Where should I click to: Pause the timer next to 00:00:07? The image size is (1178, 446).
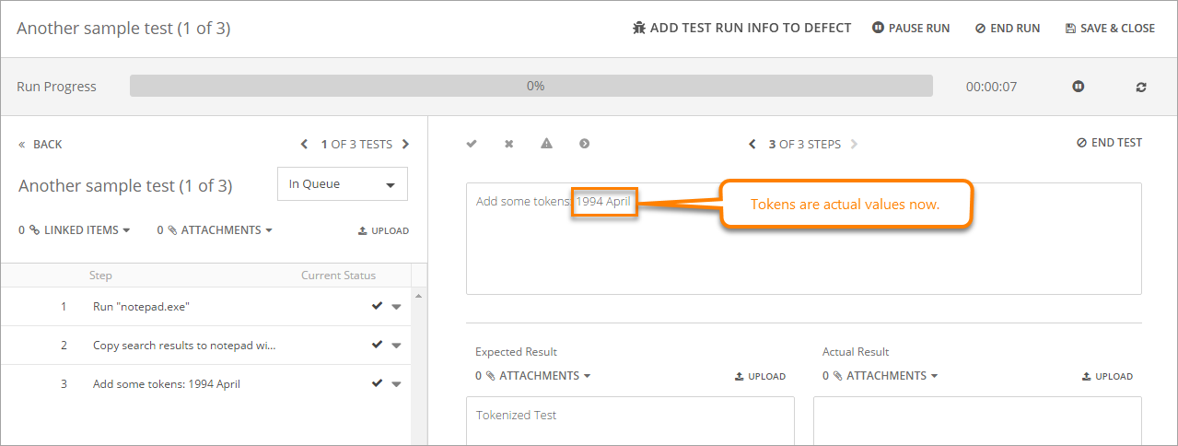pos(1078,87)
